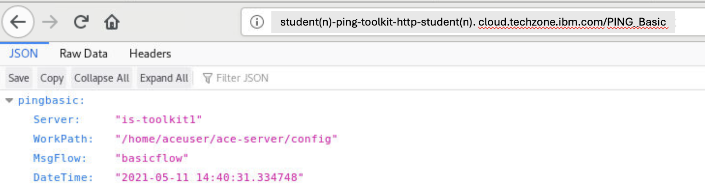Reload the page with refresh icon
Image resolution: width=705 pixels, height=192 pixels.
[81, 22]
